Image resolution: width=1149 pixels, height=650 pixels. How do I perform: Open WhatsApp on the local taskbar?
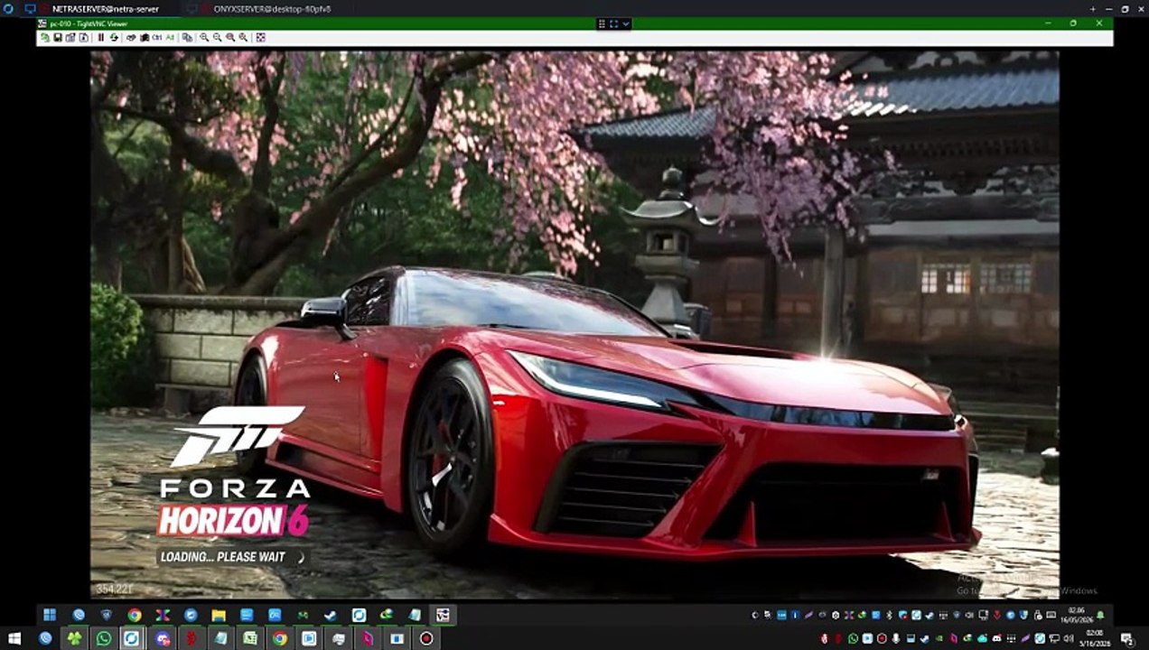coord(104,638)
